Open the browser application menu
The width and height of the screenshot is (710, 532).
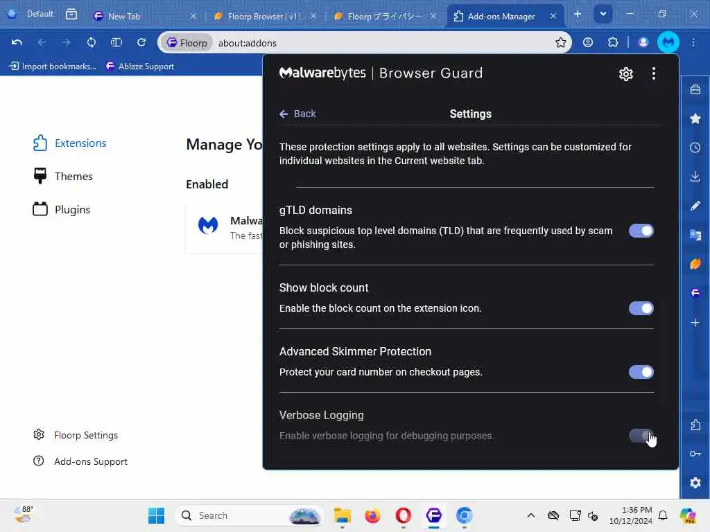pyautogui.click(x=693, y=42)
